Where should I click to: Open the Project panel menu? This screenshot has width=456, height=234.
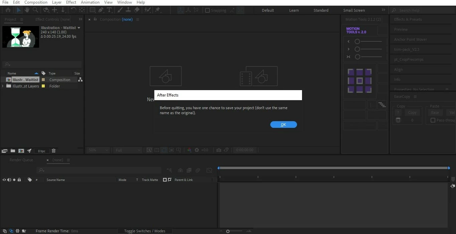[22, 19]
